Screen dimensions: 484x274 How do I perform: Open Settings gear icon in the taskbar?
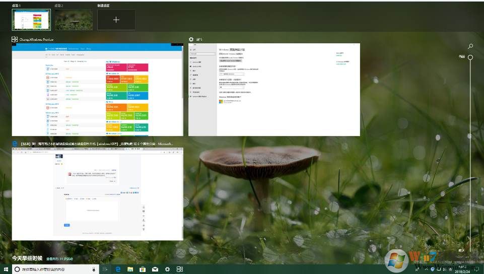[167, 269]
